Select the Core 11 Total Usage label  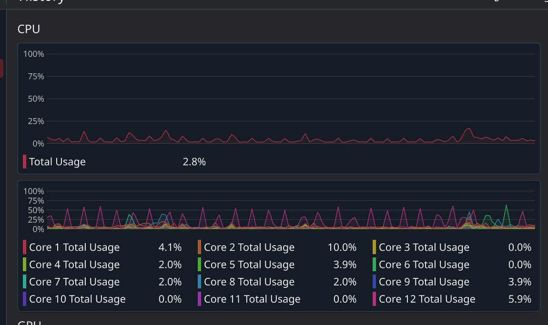click(253, 299)
